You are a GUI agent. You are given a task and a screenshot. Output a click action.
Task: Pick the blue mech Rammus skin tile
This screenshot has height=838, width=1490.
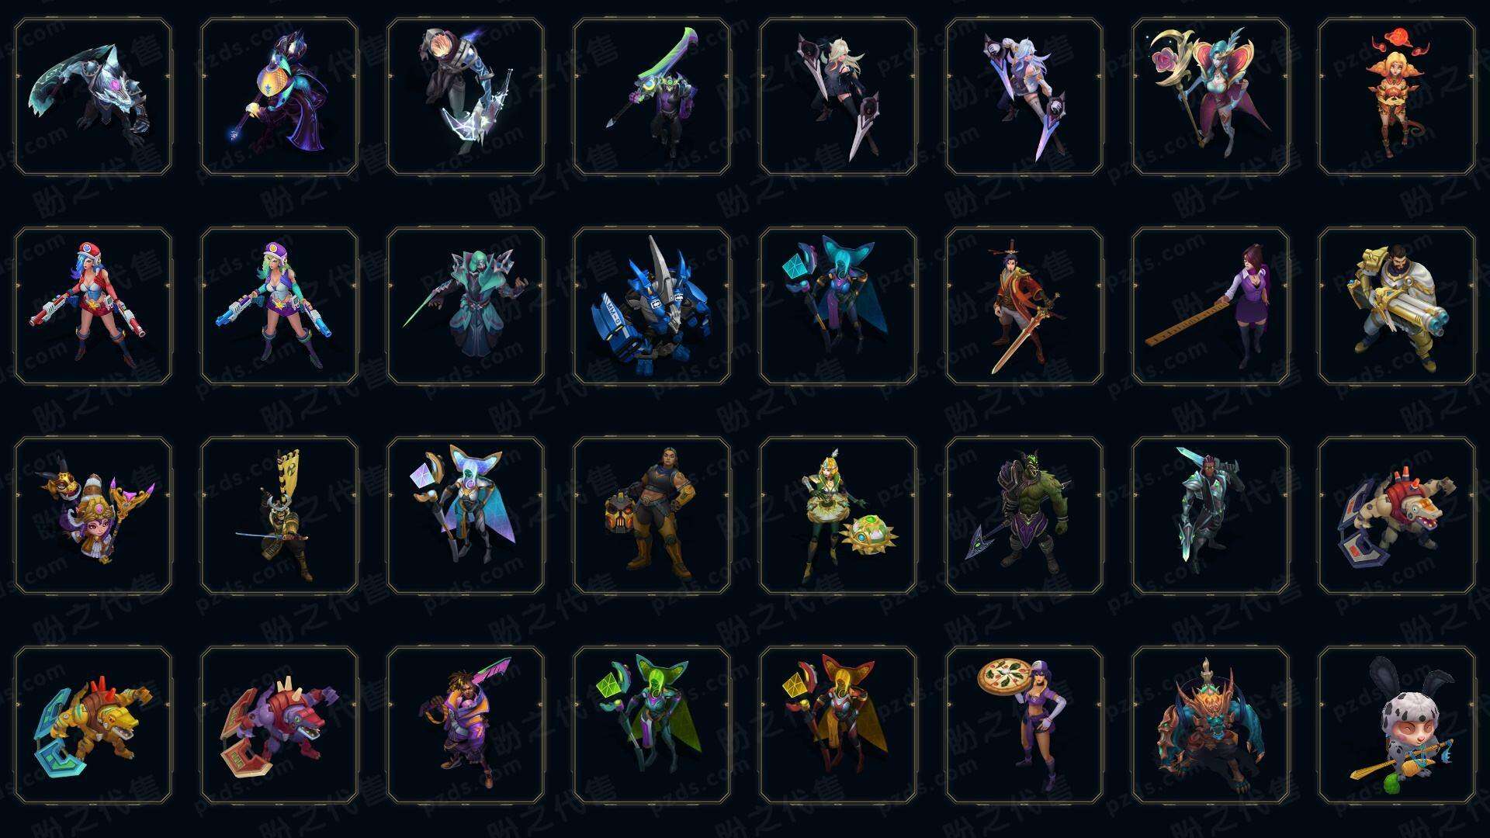pyautogui.click(x=652, y=306)
